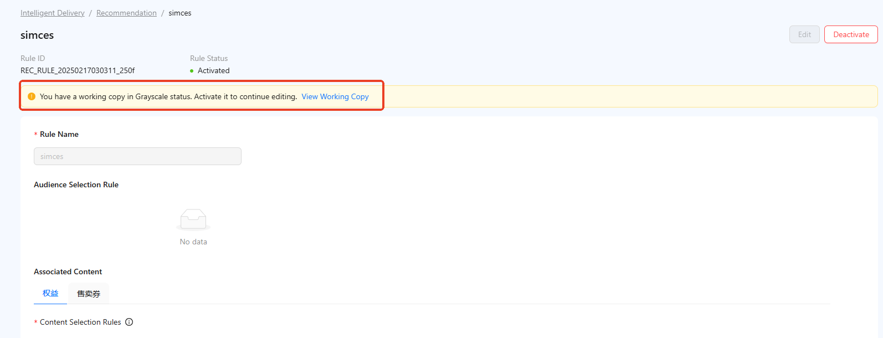Image resolution: width=883 pixels, height=338 pixels.
Task: Deactivate the simces rule
Action: click(851, 34)
